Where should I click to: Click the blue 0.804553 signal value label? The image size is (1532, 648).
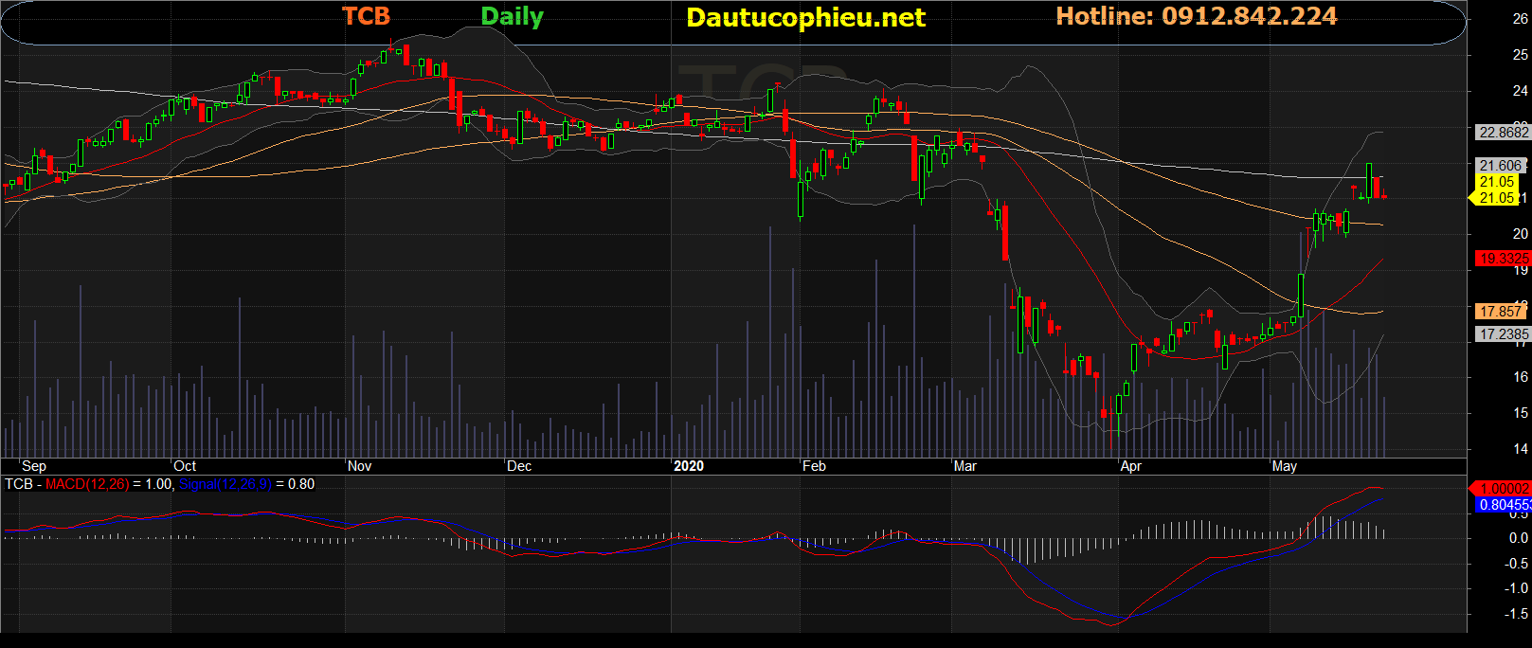[x=1504, y=505]
